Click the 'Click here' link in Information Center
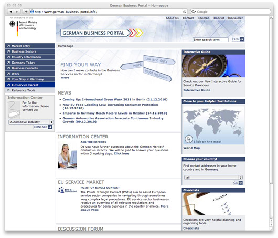278x238 pixels. coord(122,153)
